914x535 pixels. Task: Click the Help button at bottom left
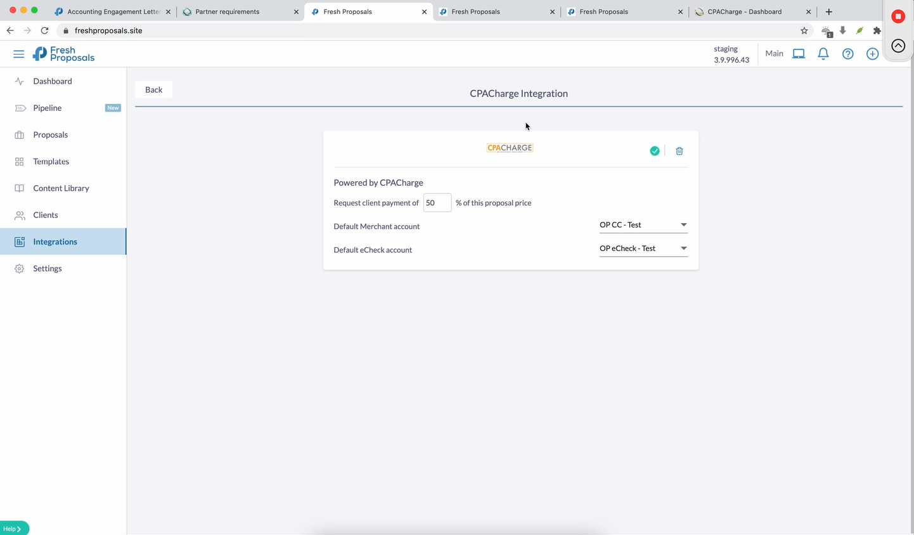point(14,529)
